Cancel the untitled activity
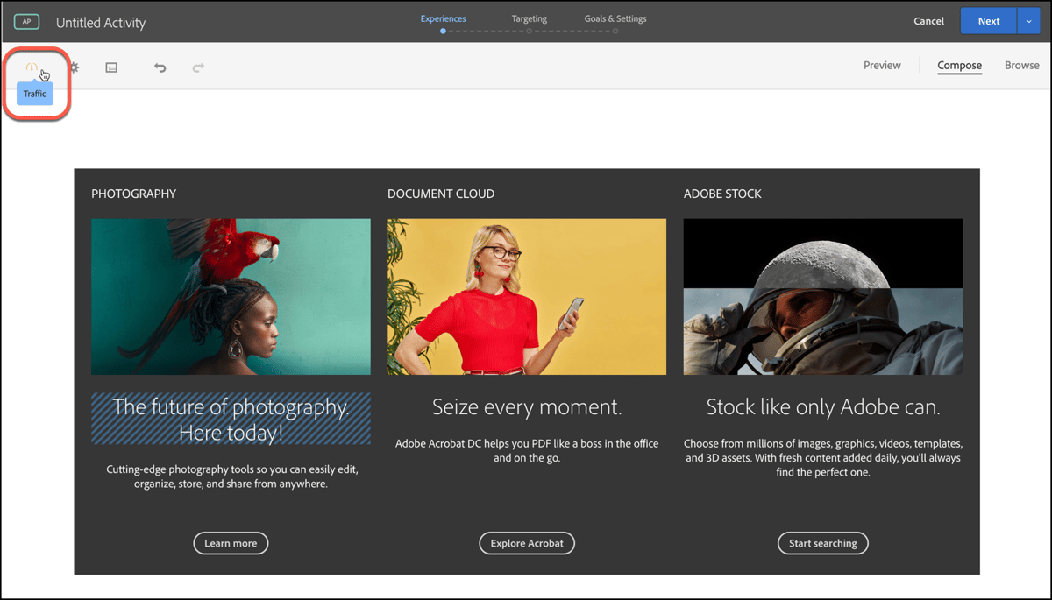This screenshot has height=600, width=1052. (928, 20)
